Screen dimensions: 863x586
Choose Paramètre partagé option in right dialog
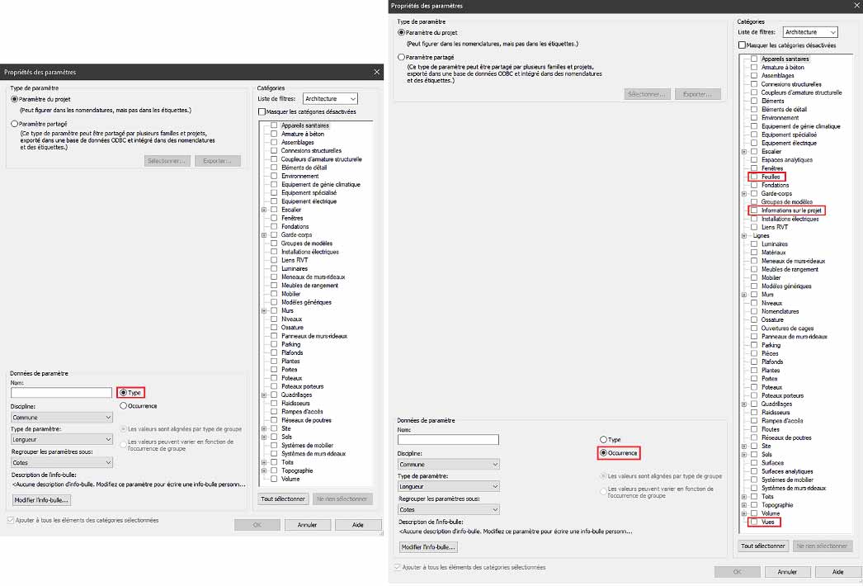pyautogui.click(x=402, y=57)
